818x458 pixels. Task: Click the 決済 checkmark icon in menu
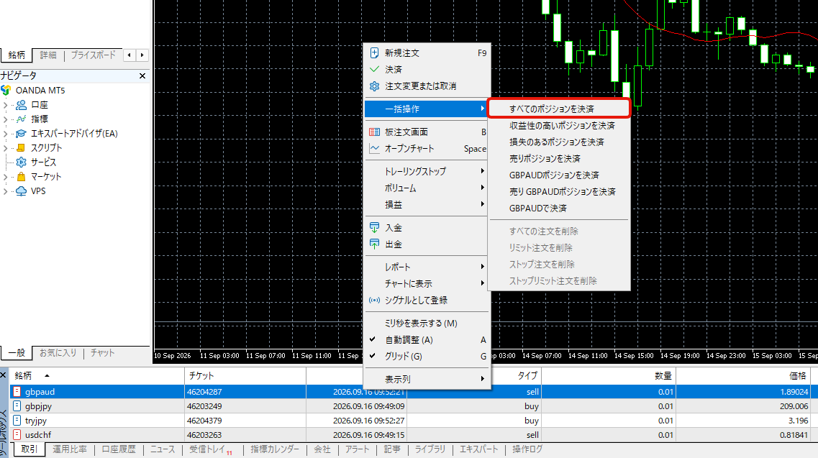pyautogui.click(x=374, y=69)
